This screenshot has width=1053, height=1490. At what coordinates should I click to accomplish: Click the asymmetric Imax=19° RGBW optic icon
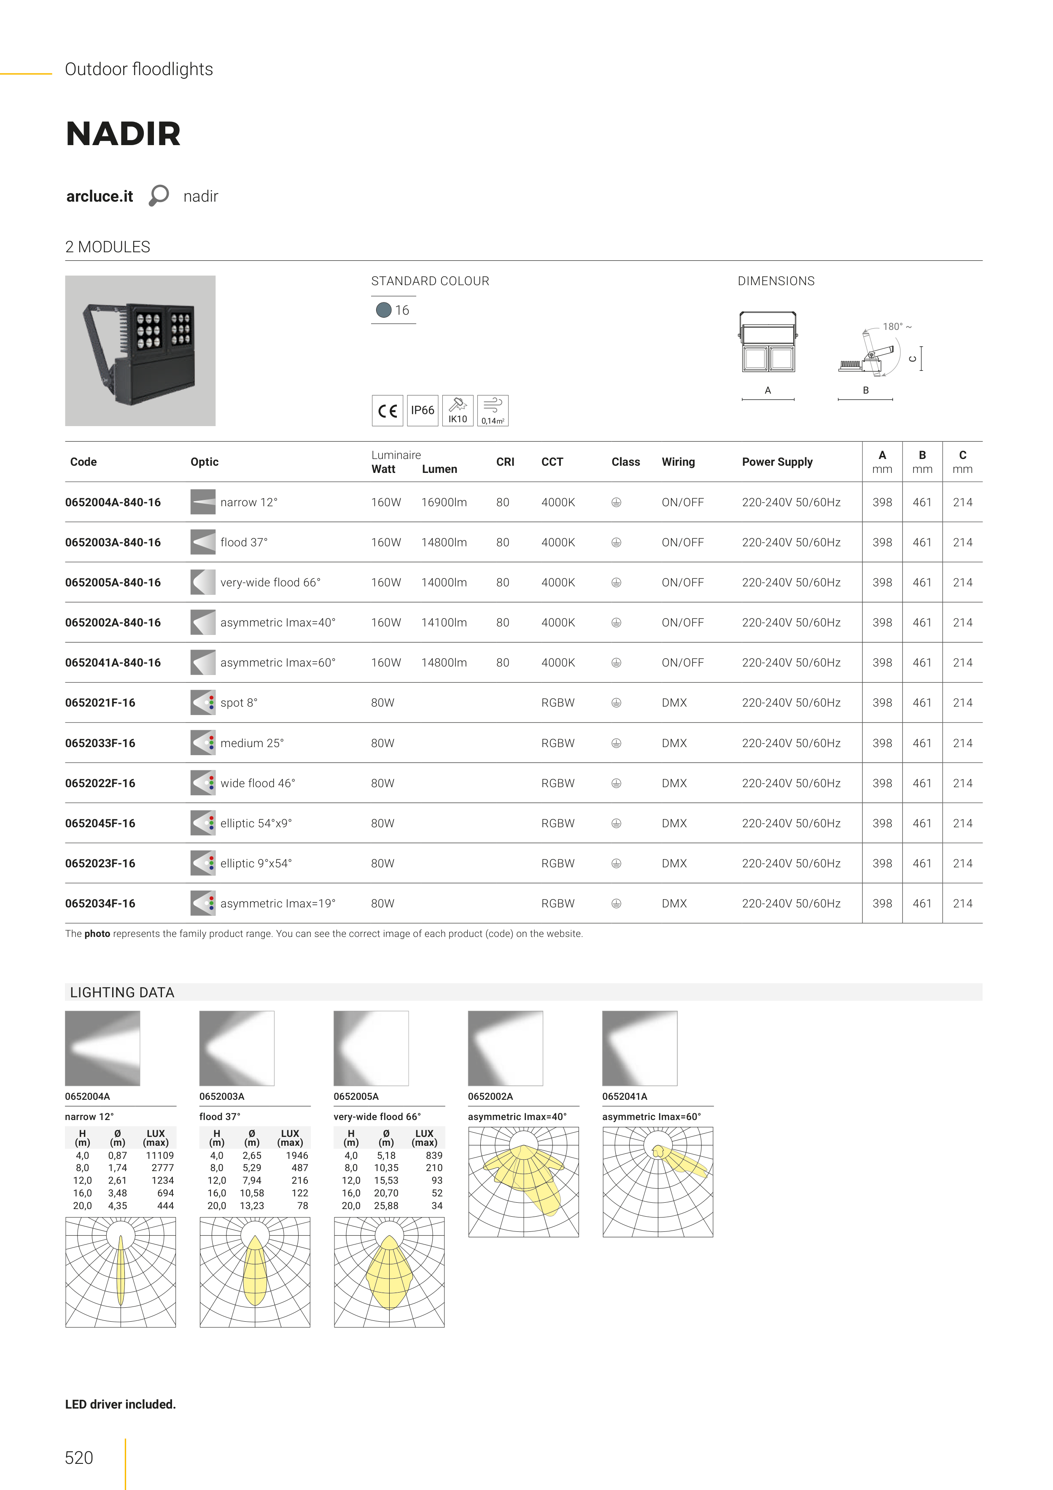pyautogui.click(x=202, y=903)
